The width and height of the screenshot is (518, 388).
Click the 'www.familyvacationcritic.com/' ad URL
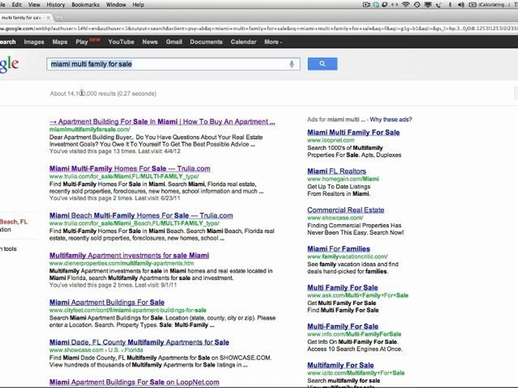pyautogui.click(x=347, y=257)
